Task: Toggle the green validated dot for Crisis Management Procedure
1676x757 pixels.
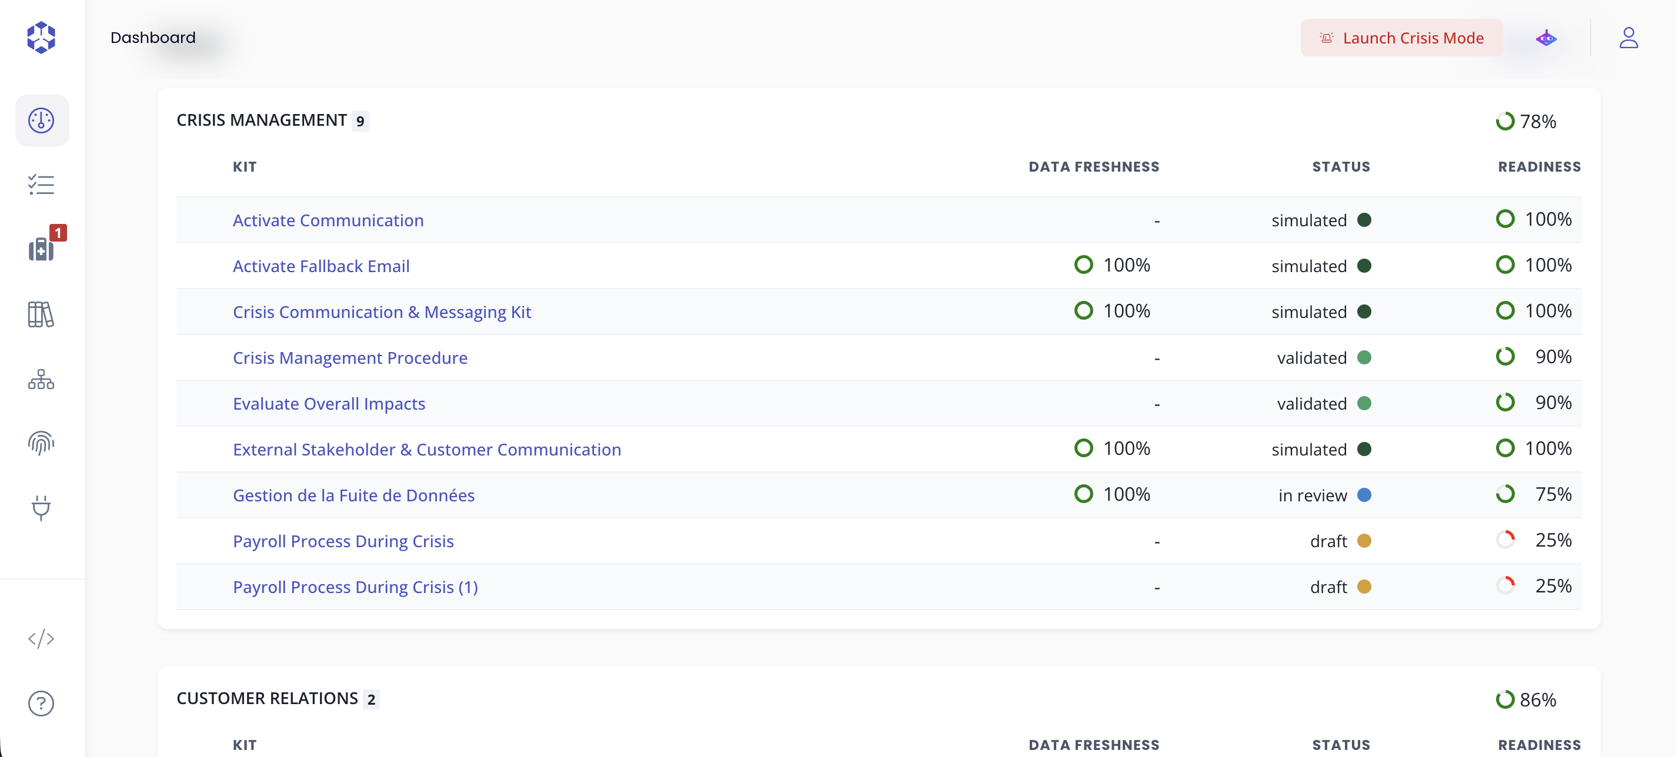Action: click(x=1365, y=357)
